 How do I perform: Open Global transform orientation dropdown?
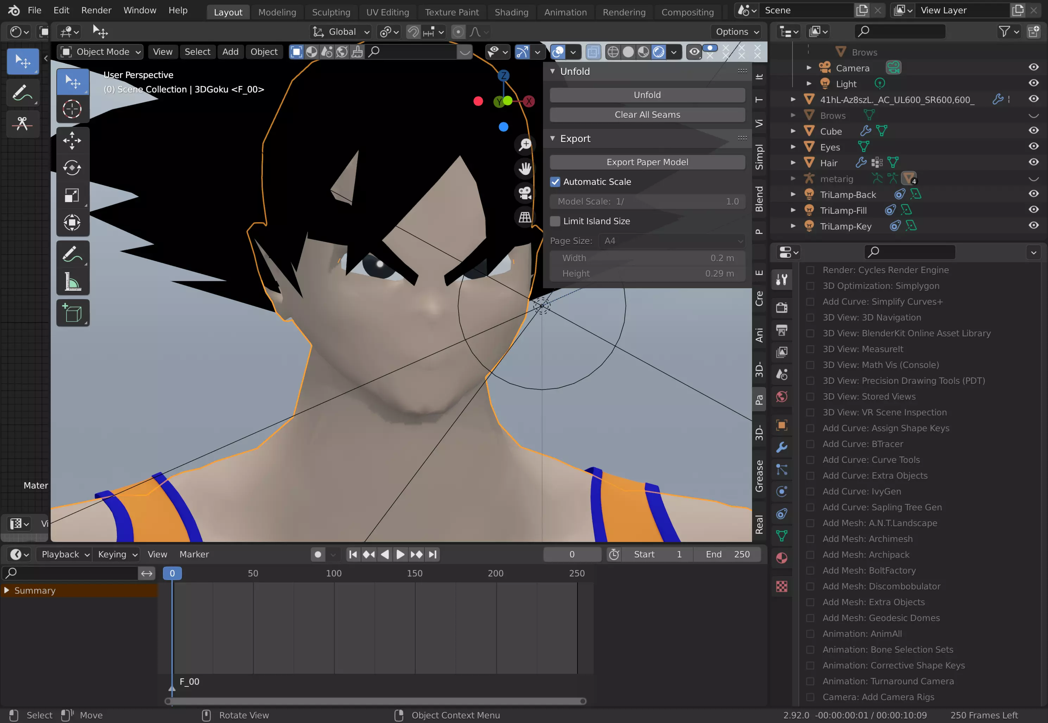click(341, 32)
